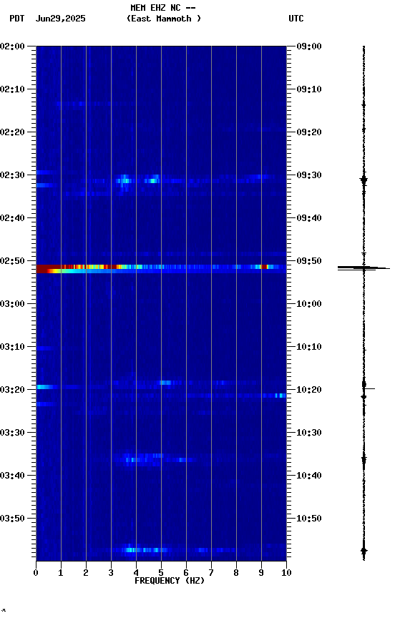Click the large seismogram spike near 09:51 UTC
Image resolution: width=395 pixels, height=618 pixels.
click(x=364, y=268)
